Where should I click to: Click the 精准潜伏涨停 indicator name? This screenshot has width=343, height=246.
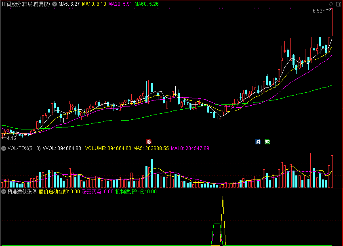pos(22,192)
